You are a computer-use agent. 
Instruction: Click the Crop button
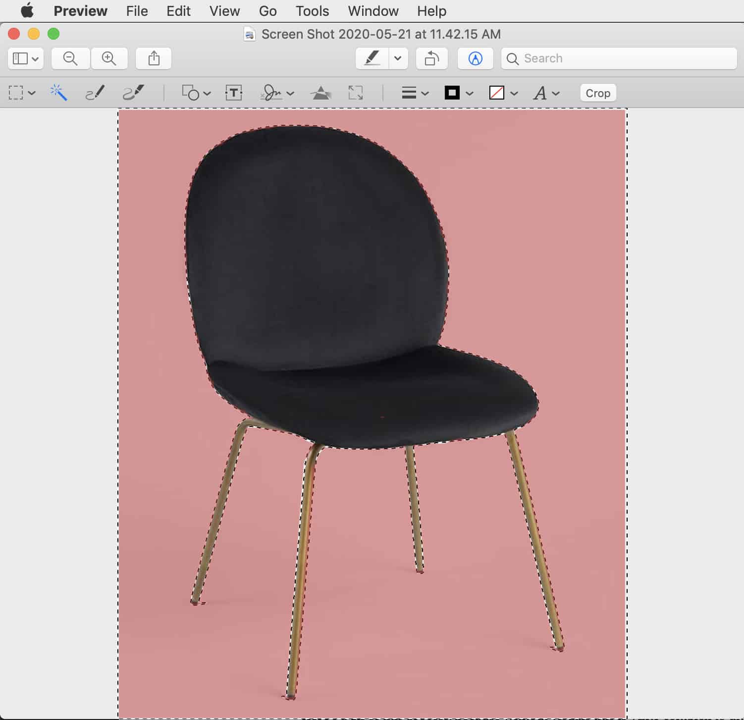pos(598,93)
